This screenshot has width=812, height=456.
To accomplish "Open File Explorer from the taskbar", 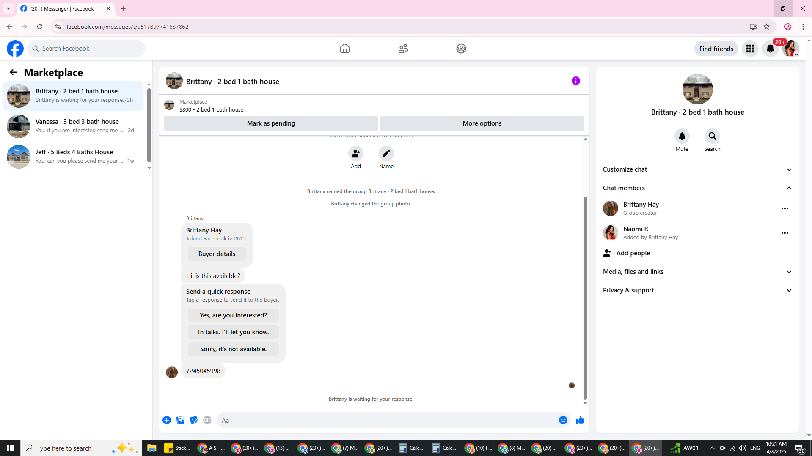I will click(x=151, y=448).
